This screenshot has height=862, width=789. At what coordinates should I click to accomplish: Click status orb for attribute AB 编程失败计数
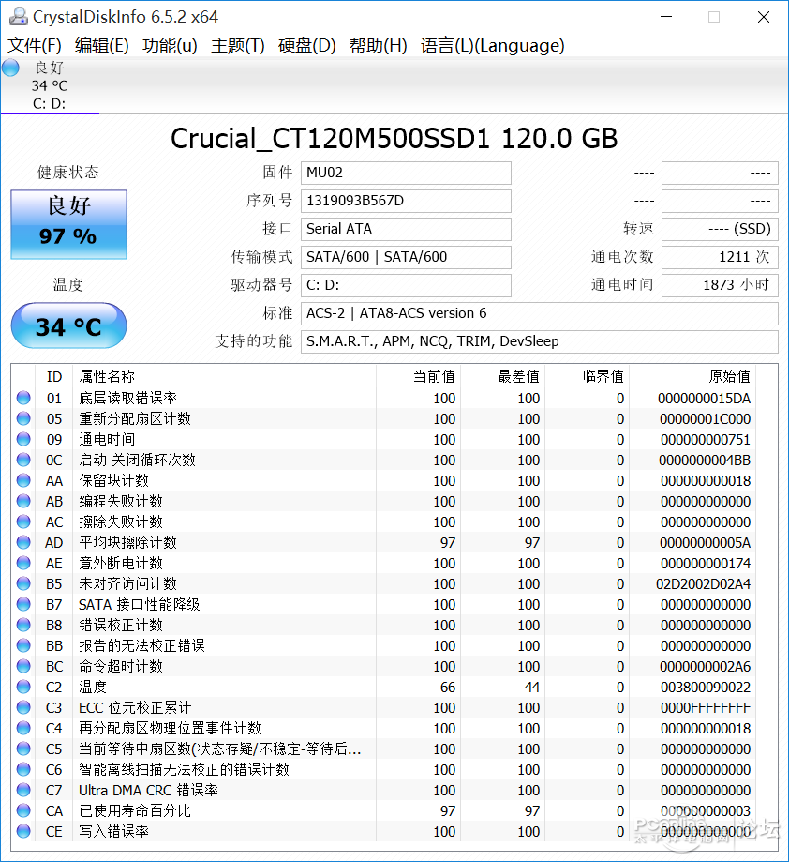23,501
